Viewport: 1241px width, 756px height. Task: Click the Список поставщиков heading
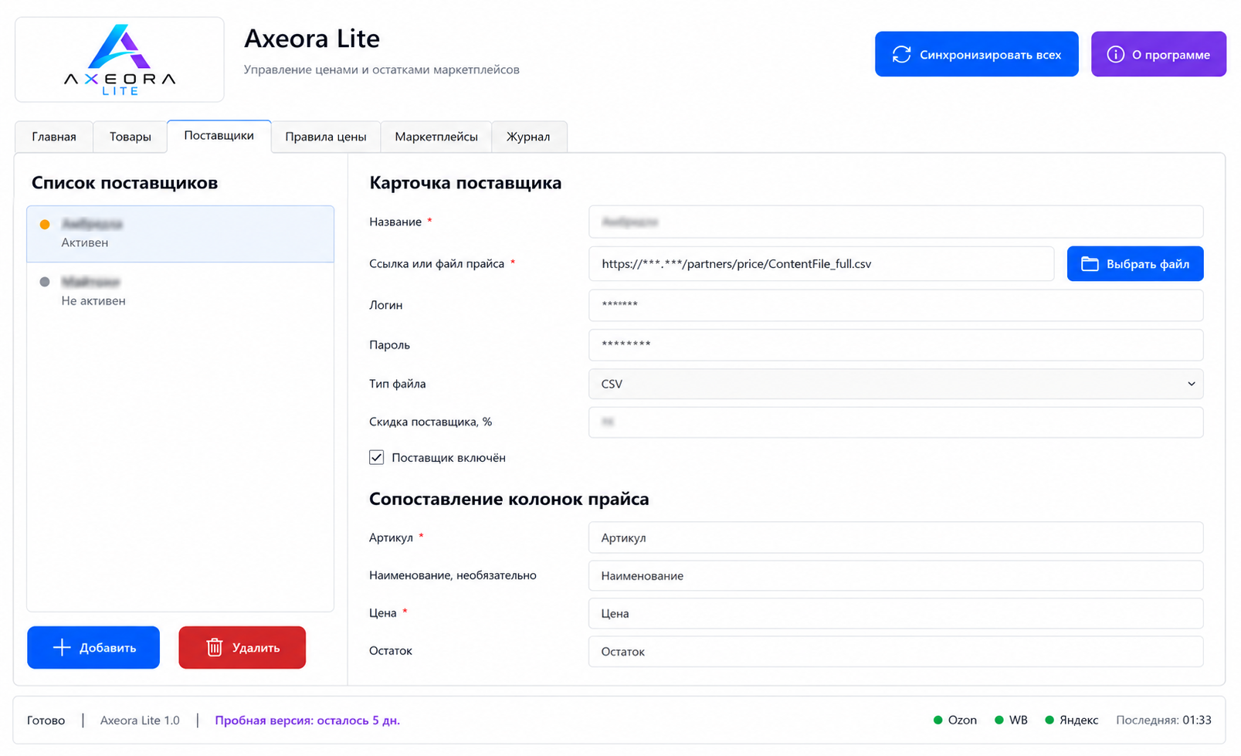click(125, 183)
